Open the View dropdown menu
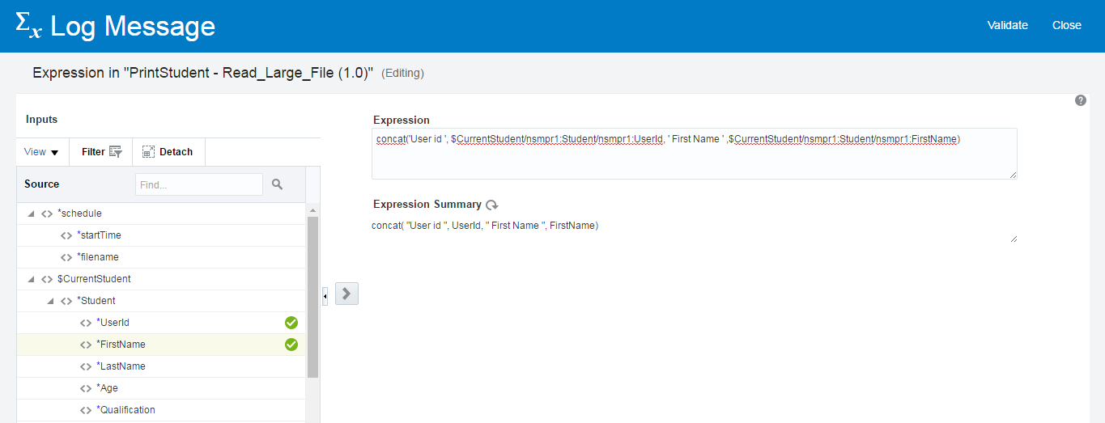This screenshot has width=1105, height=423. pyautogui.click(x=41, y=152)
